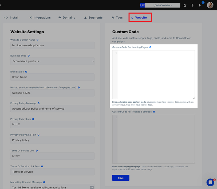Click the Save button
217x189 pixels.
[121, 178]
